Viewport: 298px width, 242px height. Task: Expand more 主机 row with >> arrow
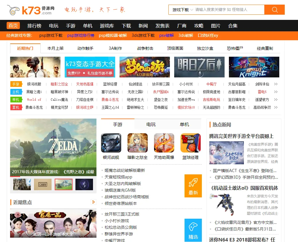pyautogui.click(x=276, y=92)
